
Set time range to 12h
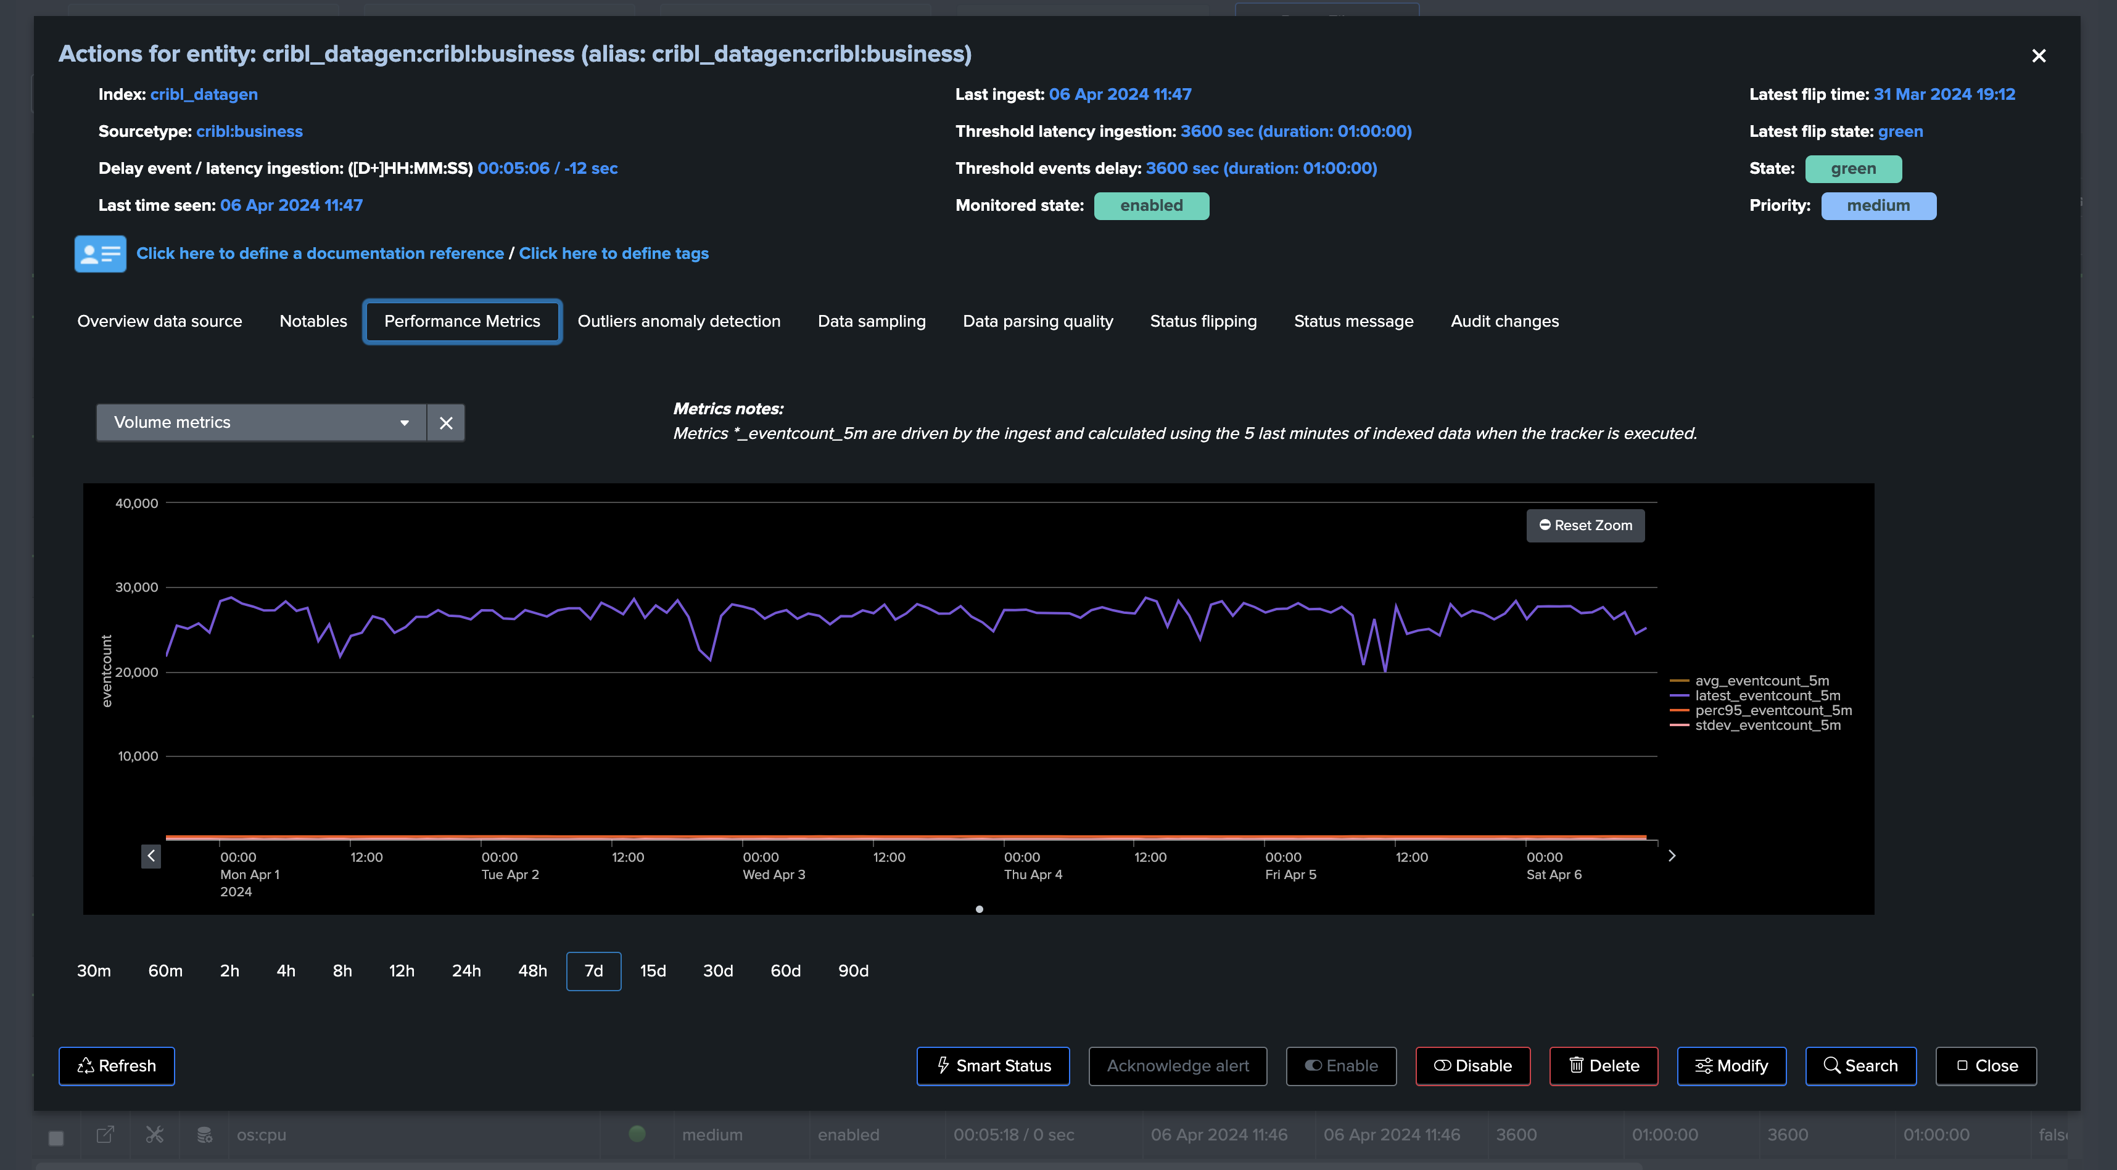coord(402,972)
